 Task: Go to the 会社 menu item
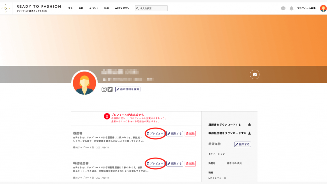[81, 8]
